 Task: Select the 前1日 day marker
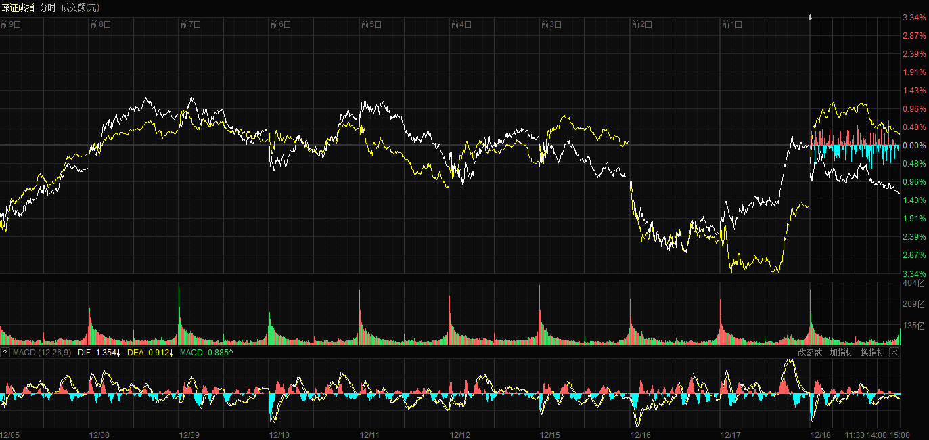[732, 25]
